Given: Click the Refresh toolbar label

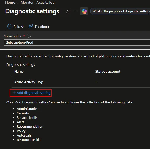Looking at the screenshot, I should 19,27.
